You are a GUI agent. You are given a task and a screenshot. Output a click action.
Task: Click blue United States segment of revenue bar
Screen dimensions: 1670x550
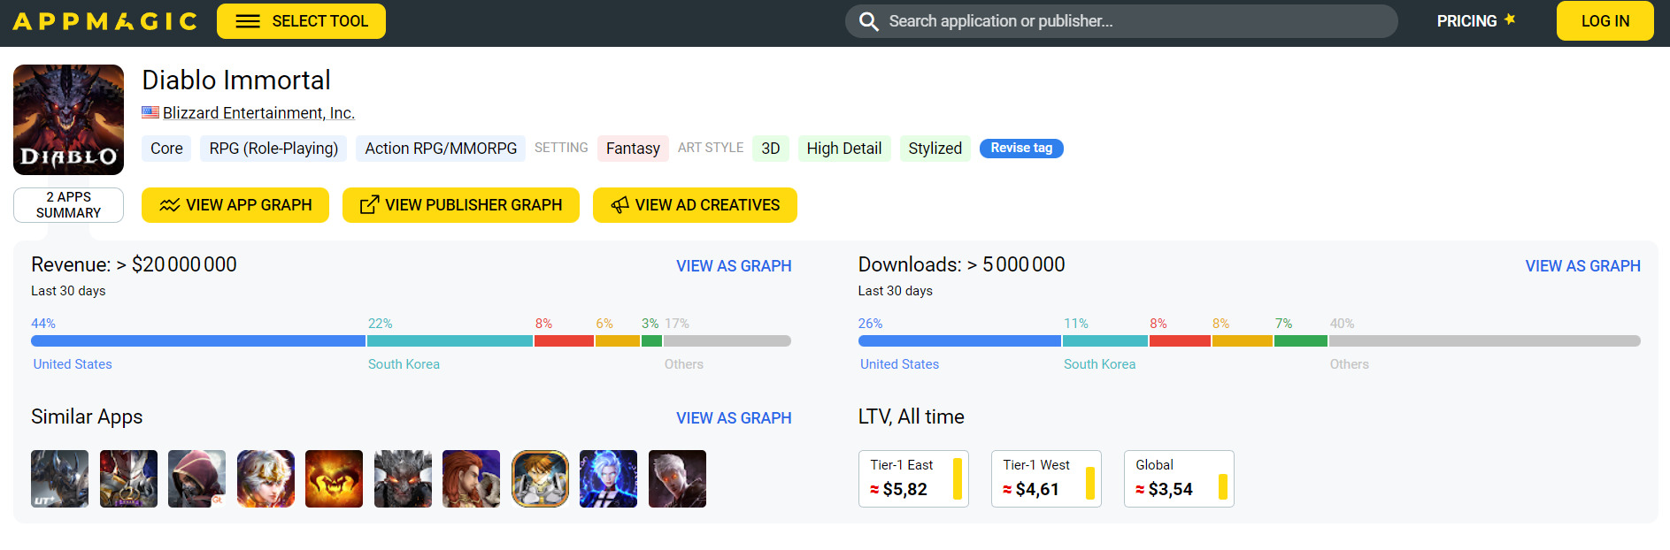tap(198, 340)
